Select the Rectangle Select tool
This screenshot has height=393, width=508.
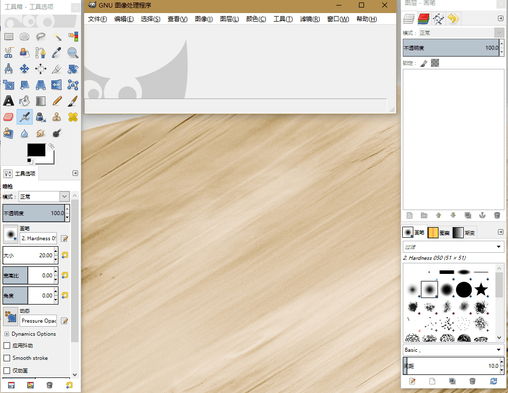pyautogui.click(x=9, y=37)
